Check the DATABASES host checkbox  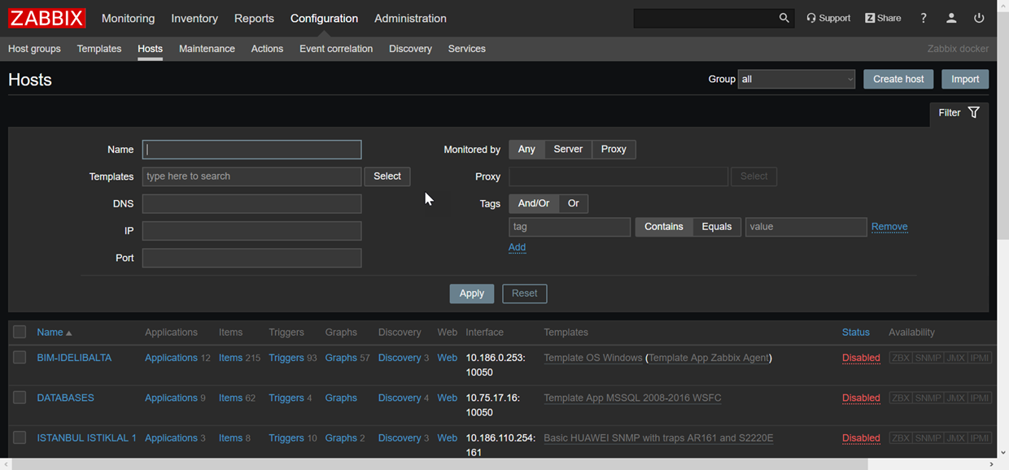click(x=20, y=398)
